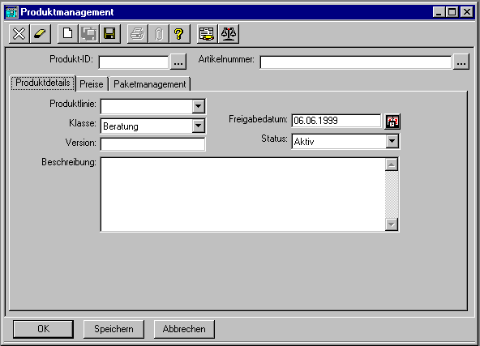
Task: Switch to the Preise tab
Action: point(92,83)
